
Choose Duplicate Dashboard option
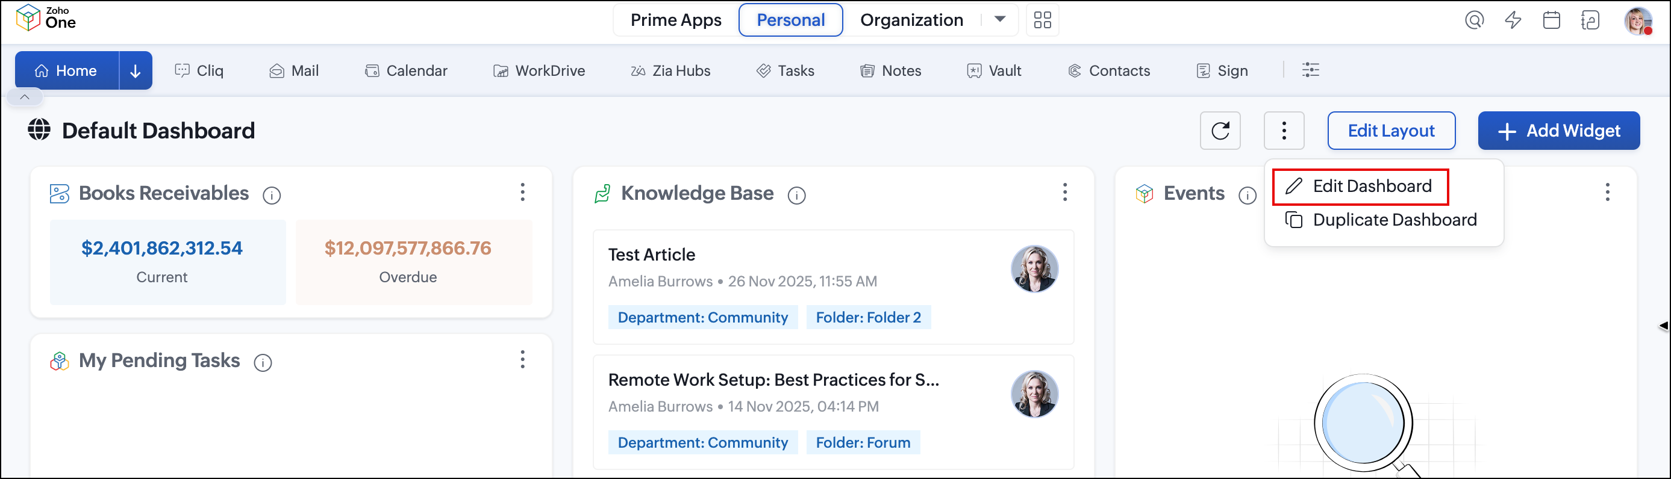click(x=1381, y=220)
